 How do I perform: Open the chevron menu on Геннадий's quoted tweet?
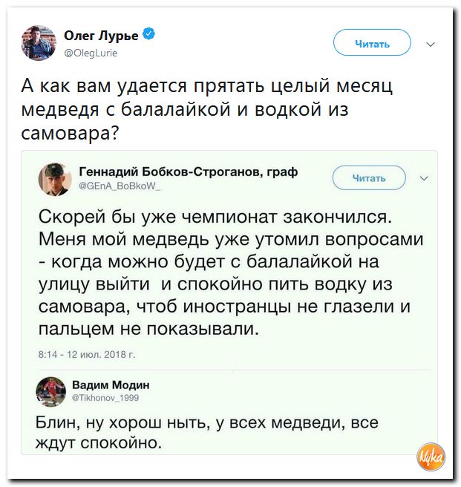(424, 178)
